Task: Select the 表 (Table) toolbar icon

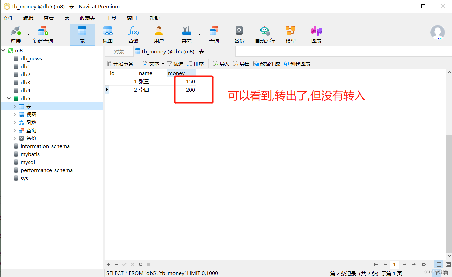Action: [x=82, y=35]
